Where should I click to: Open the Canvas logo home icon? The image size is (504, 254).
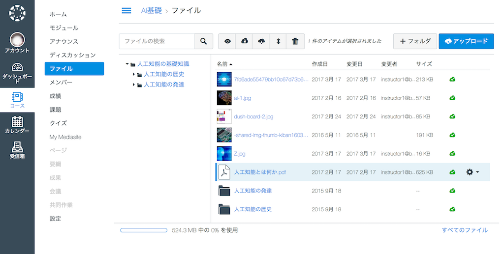click(x=17, y=13)
